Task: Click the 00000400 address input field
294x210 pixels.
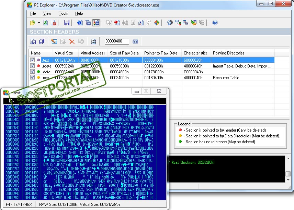Action: click(117, 41)
